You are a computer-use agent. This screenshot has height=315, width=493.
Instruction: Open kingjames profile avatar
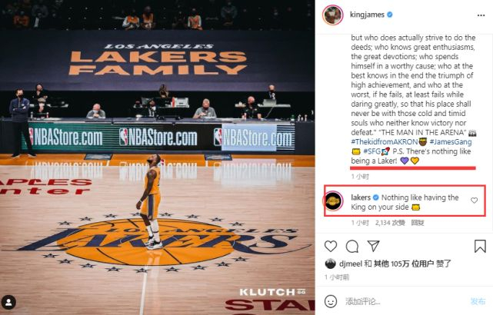pyautogui.click(x=333, y=15)
